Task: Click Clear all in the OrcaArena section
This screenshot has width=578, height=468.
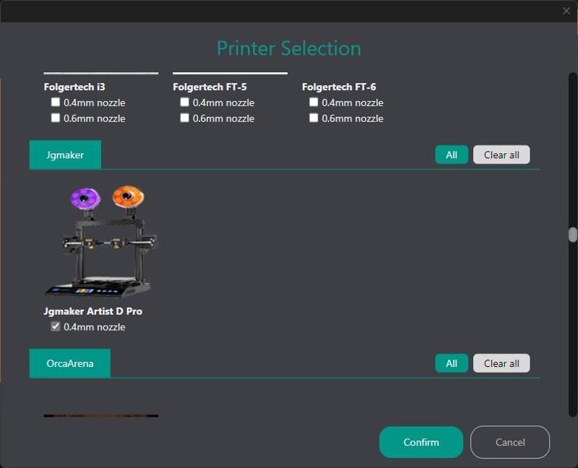Action: (501, 363)
